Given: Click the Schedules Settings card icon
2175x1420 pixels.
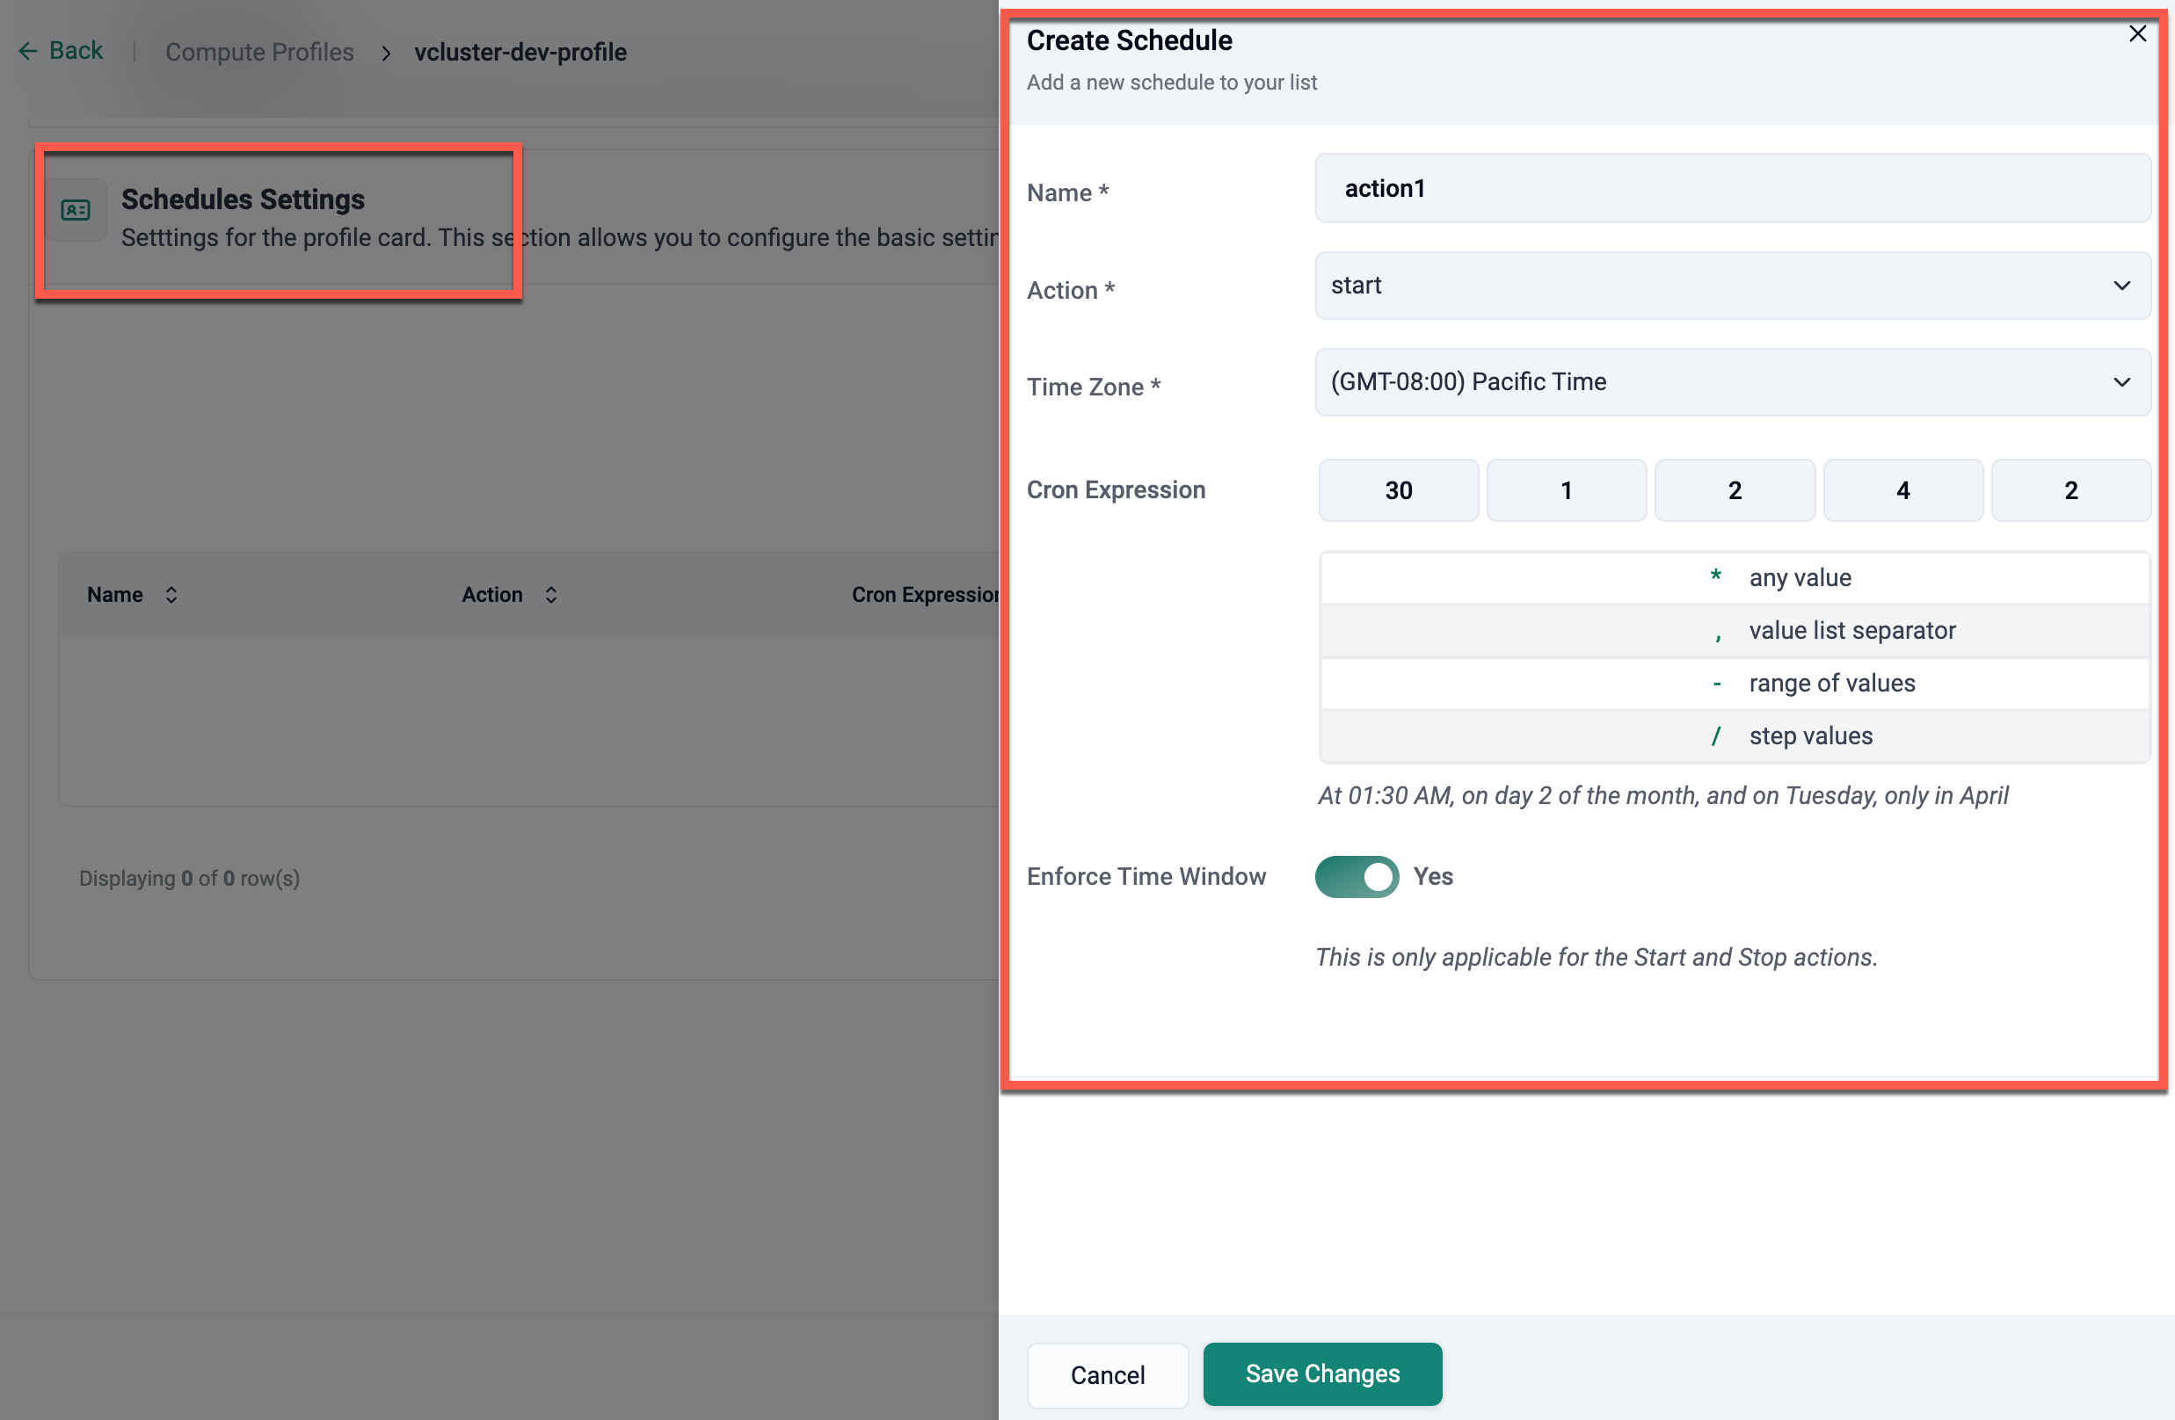Looking at the screenshot, I should pos(76,210).
